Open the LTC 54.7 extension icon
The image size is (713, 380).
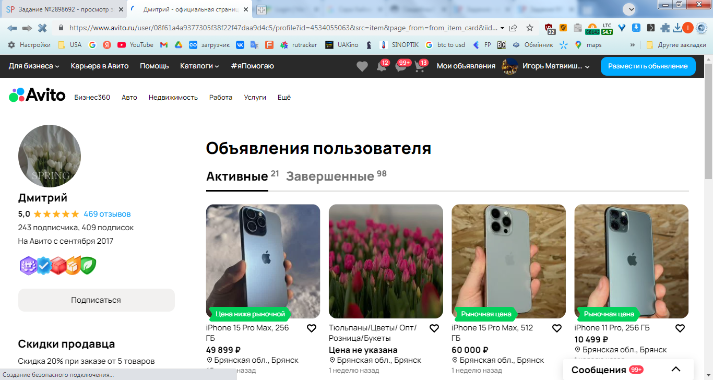click(x=607, y=28)
